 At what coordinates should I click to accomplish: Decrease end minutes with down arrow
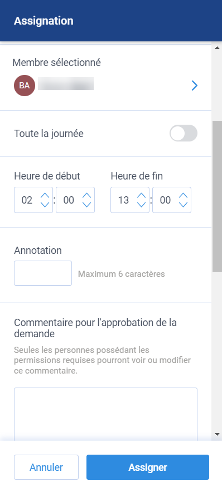tap(183, 205)
